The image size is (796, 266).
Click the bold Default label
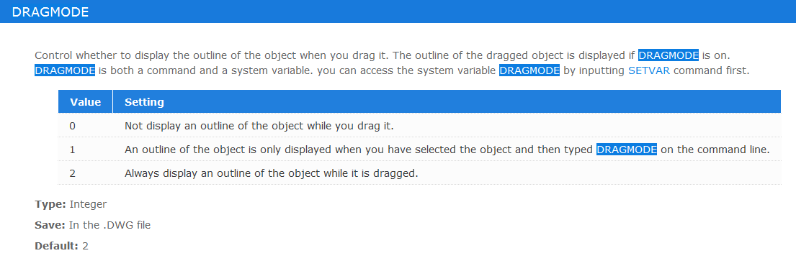[x=57, y=247]
